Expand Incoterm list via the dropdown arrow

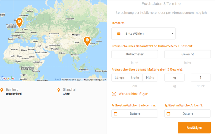(172, 33)
